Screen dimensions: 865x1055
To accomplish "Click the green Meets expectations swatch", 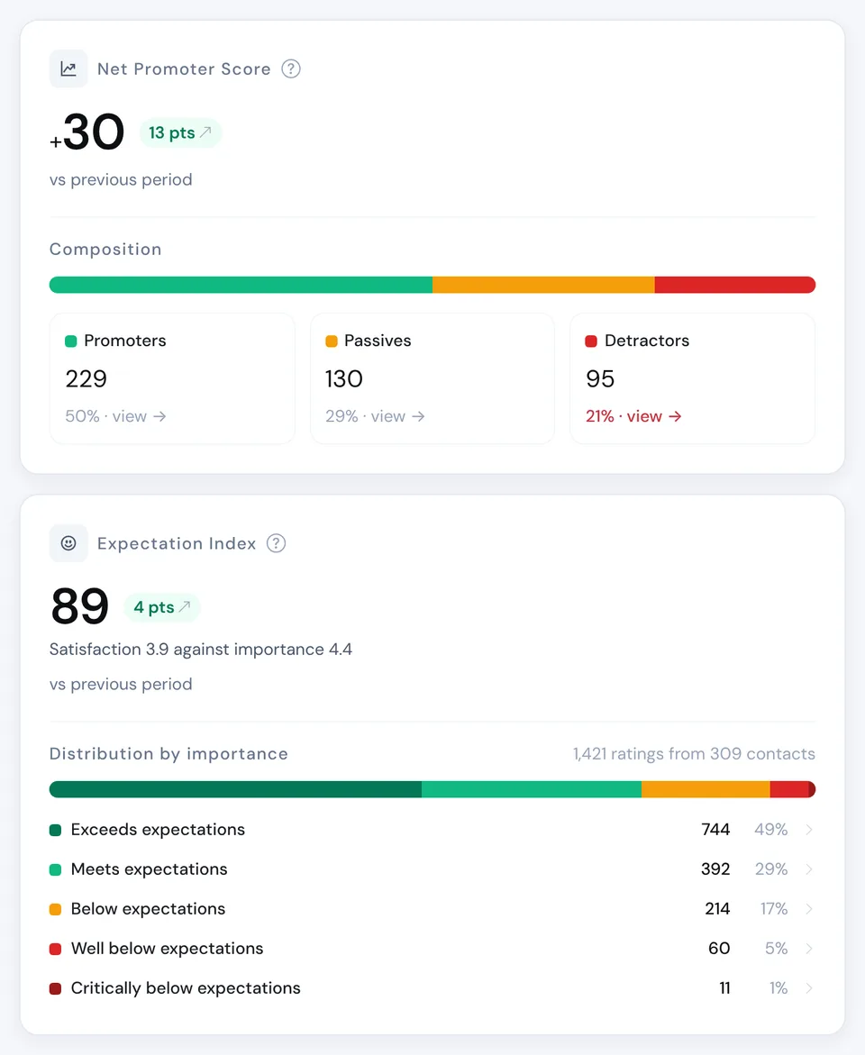I will tap(55, 870).
